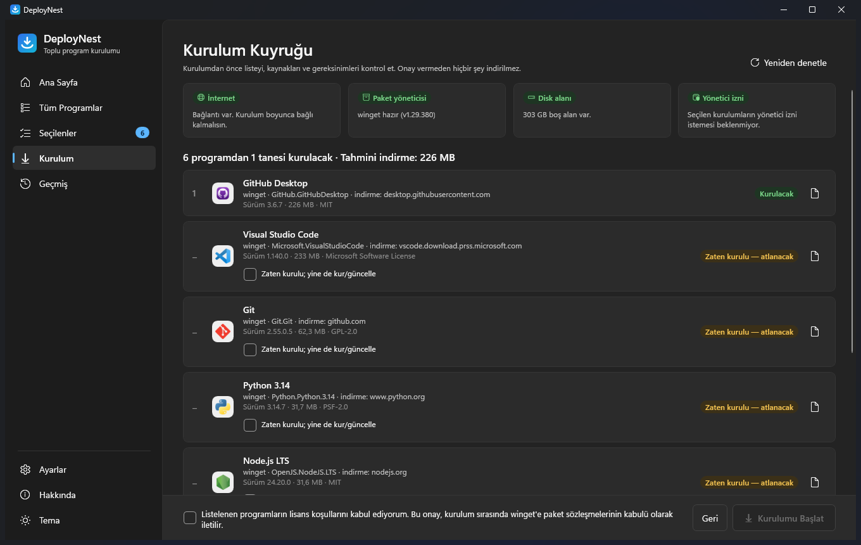The image size is (861, 545).
Task: Click the Kurulum download arrow icon
Action: tap(25, 158)
